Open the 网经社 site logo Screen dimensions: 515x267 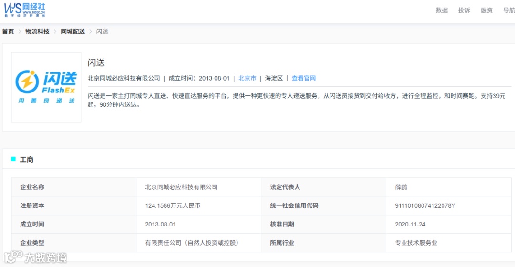[x=25, y=10]
